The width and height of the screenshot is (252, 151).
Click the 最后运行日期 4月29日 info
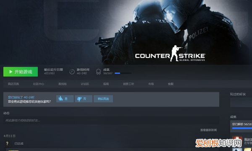(53, 71)
